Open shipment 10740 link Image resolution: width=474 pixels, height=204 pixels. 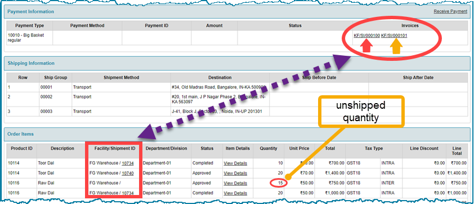[128, 173]
